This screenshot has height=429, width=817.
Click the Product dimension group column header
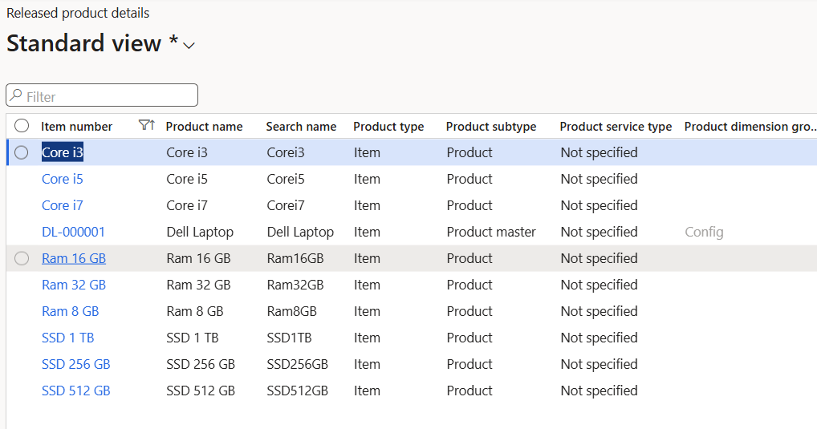750,127
